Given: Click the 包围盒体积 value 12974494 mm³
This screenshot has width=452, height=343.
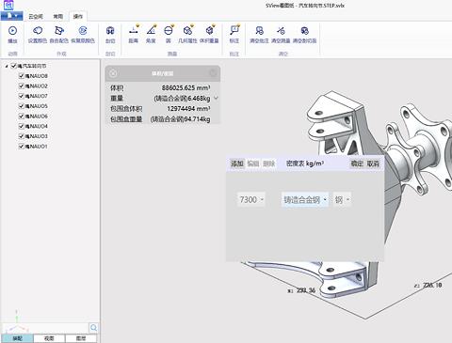Looking at the screenshot, I should click(x=188, y=108).
